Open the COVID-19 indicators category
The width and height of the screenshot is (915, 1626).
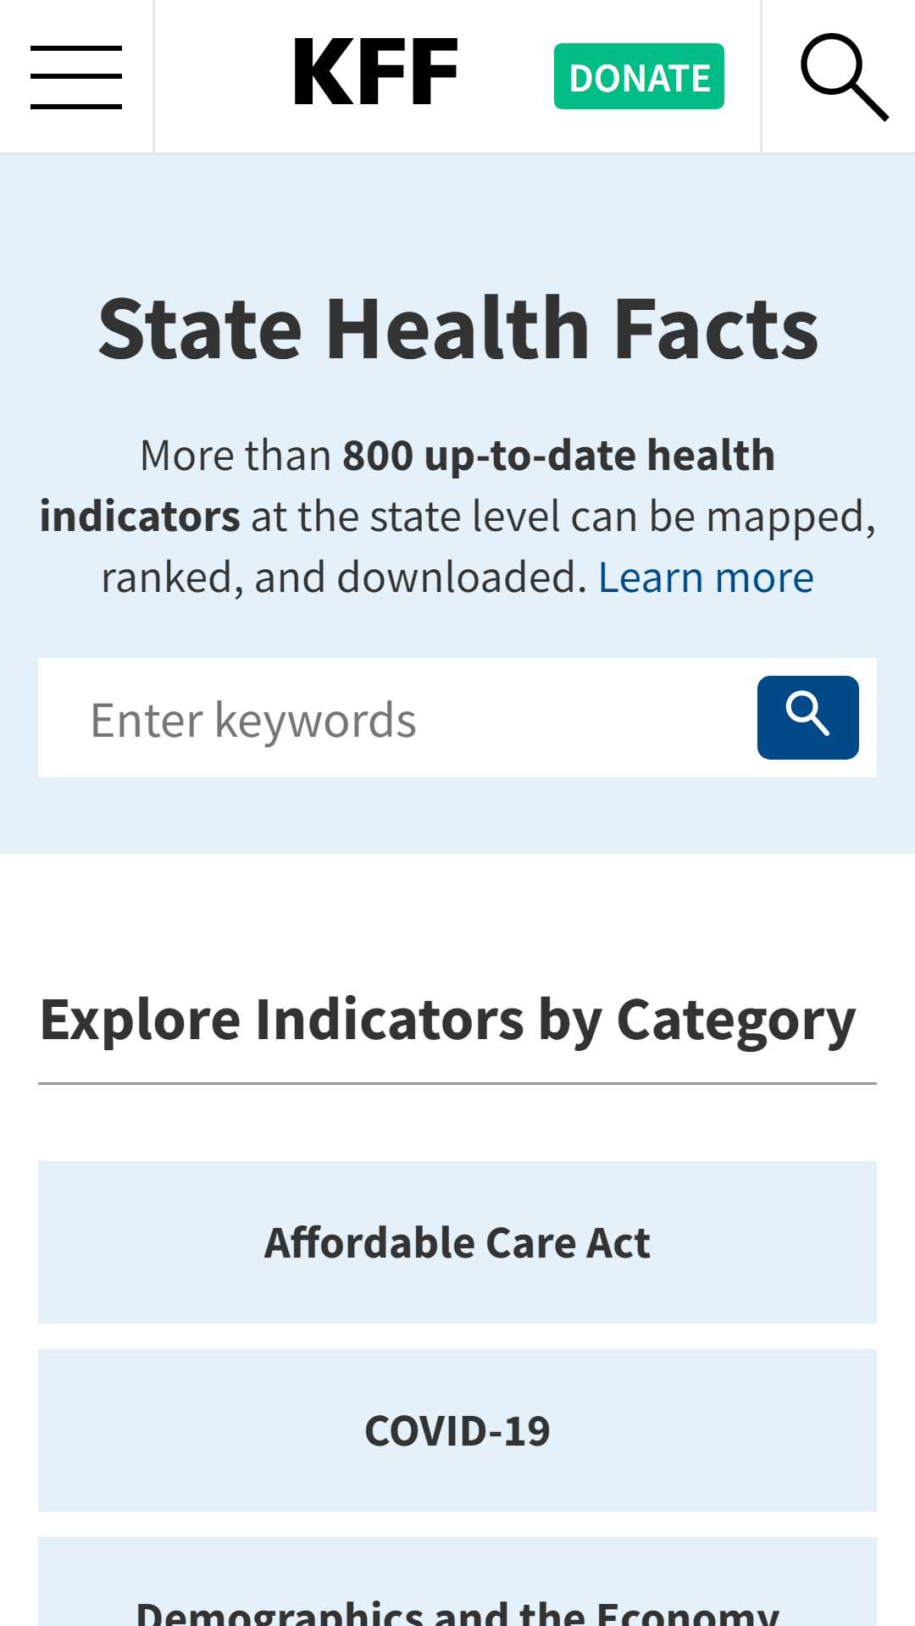point(457,1430)
